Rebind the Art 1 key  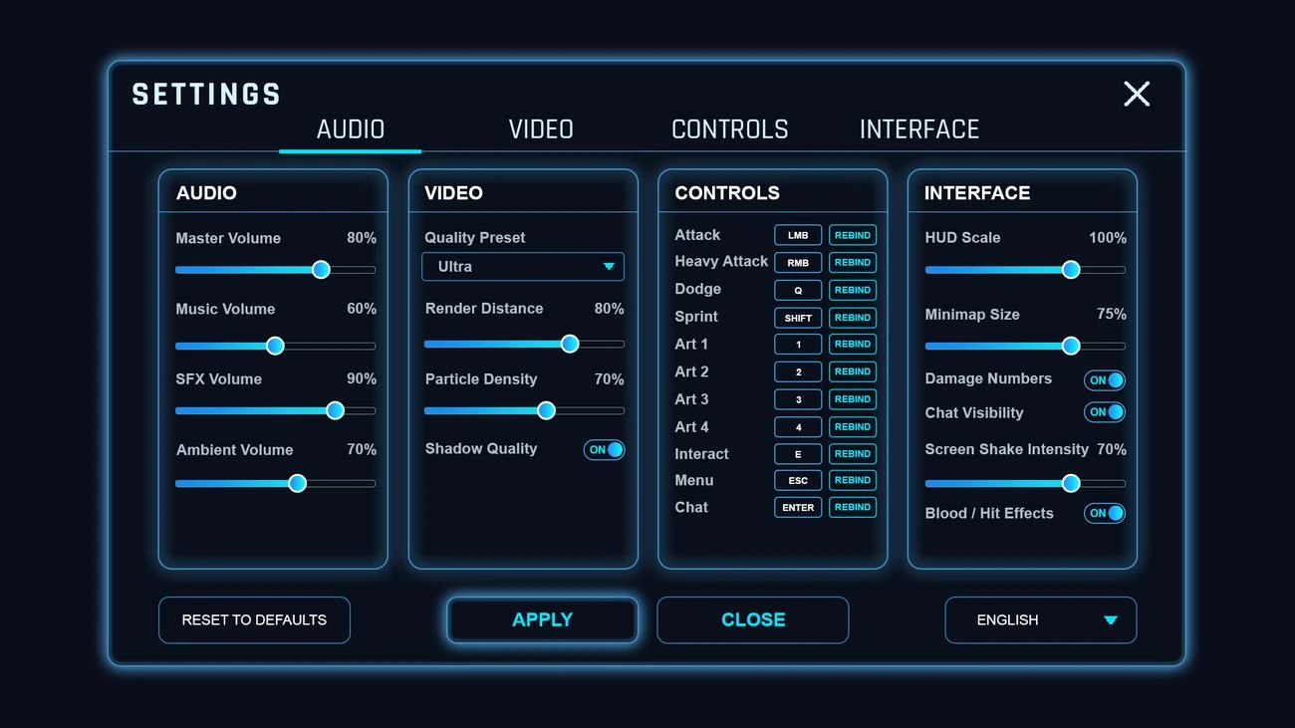click(x=853, y=345)
